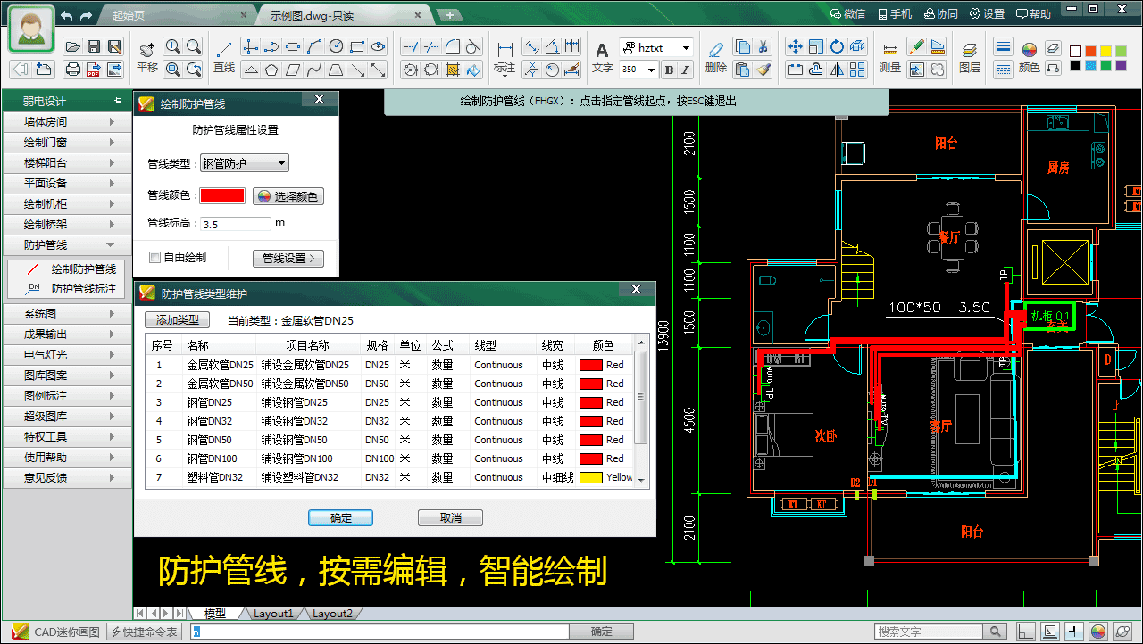The image size is (1143, 644).
Task: Click the 管线设置 button
Action: tap(288, 259)
